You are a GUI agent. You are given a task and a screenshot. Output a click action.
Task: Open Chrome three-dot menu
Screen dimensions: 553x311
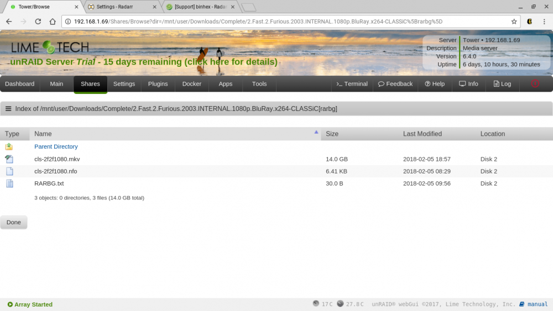544,22
